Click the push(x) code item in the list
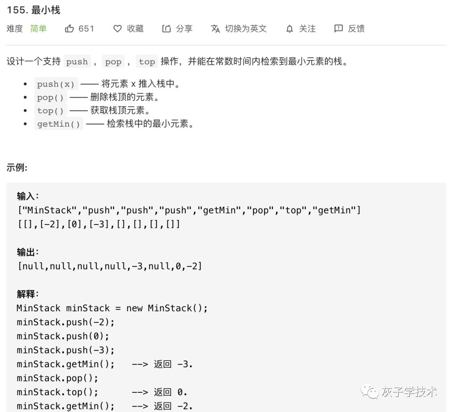The width and height of the screenshot is (452, 412). (56, 84)
